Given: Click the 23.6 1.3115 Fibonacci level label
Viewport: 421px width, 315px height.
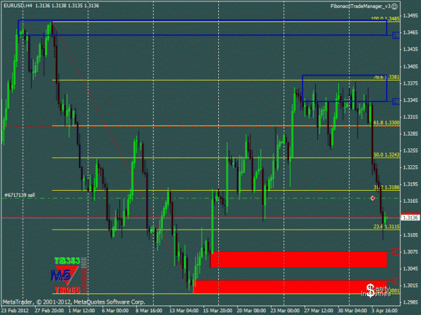Looking at the screenshot, I should (x=387, y=226).
